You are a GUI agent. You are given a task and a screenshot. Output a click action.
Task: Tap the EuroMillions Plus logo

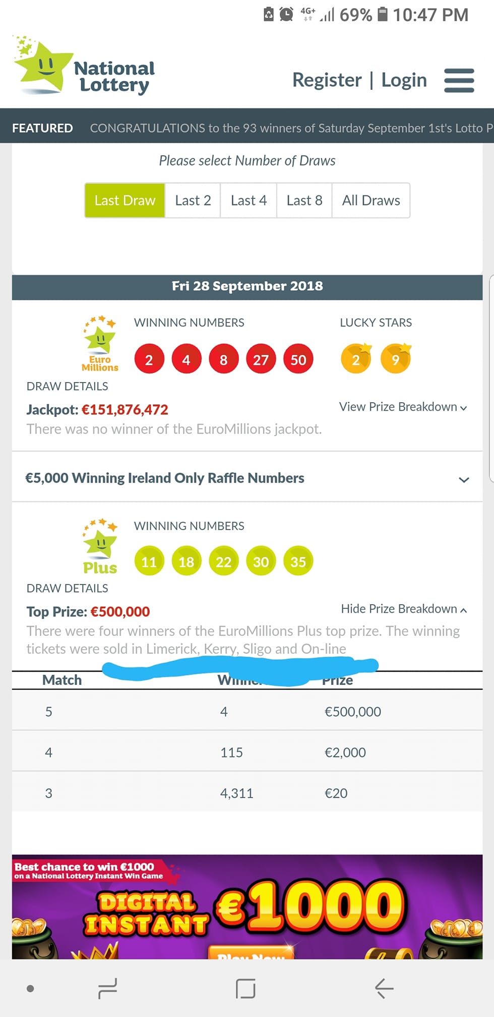coord(100,546)
